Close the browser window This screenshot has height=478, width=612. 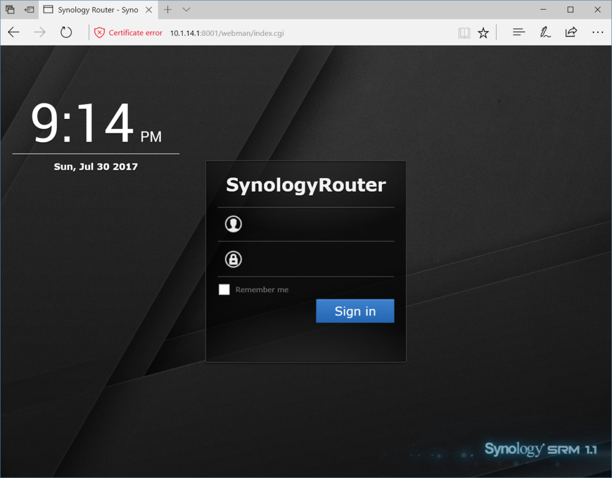tap(597, 10)
